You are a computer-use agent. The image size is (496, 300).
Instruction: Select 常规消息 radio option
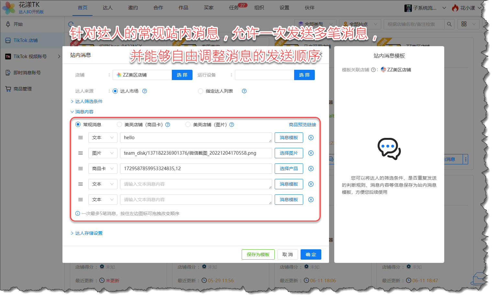click(x=78, y=125)
